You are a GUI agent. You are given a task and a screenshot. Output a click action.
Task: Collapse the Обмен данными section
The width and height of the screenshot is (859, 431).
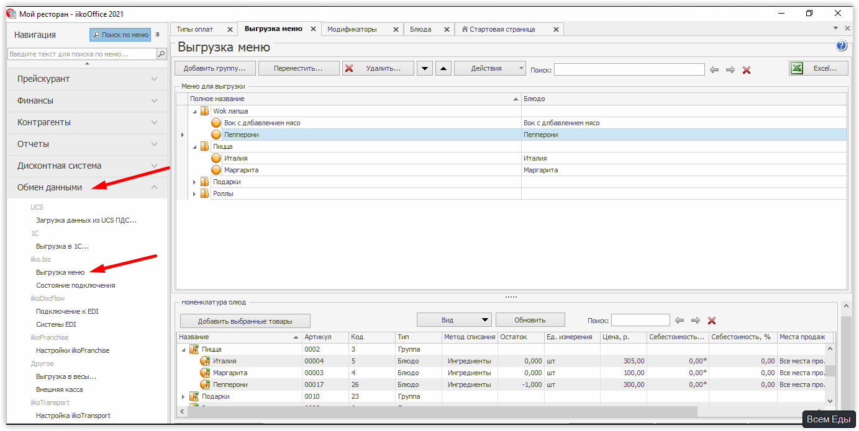click(x=87, y=187)
